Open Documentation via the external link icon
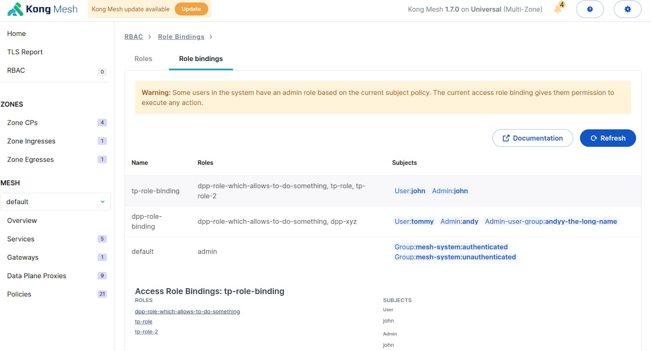The width and height of the screenshot is (651, 351). [x=505, y=138]
